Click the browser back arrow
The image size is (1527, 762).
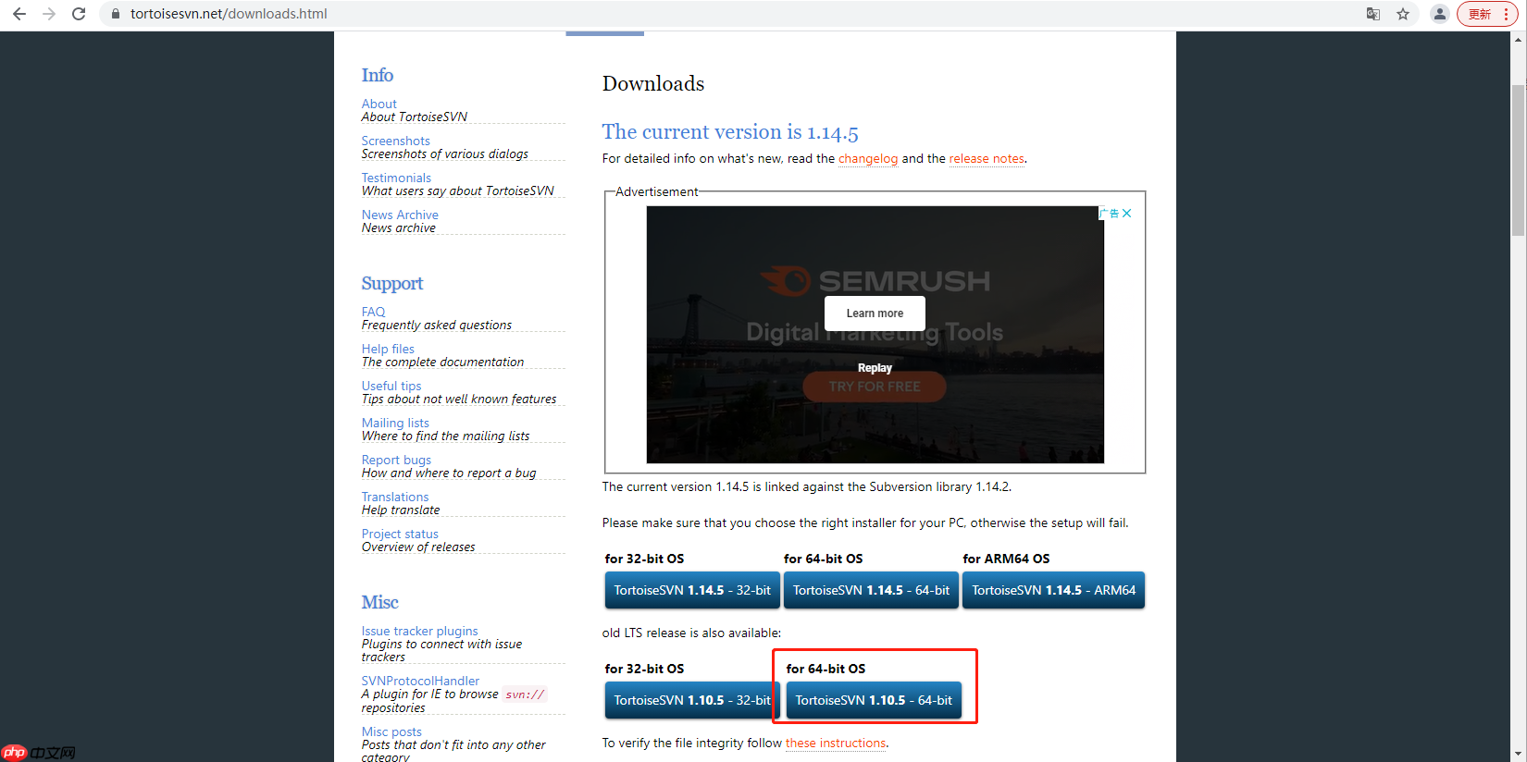pyautogui.click(x=19, y=14)
